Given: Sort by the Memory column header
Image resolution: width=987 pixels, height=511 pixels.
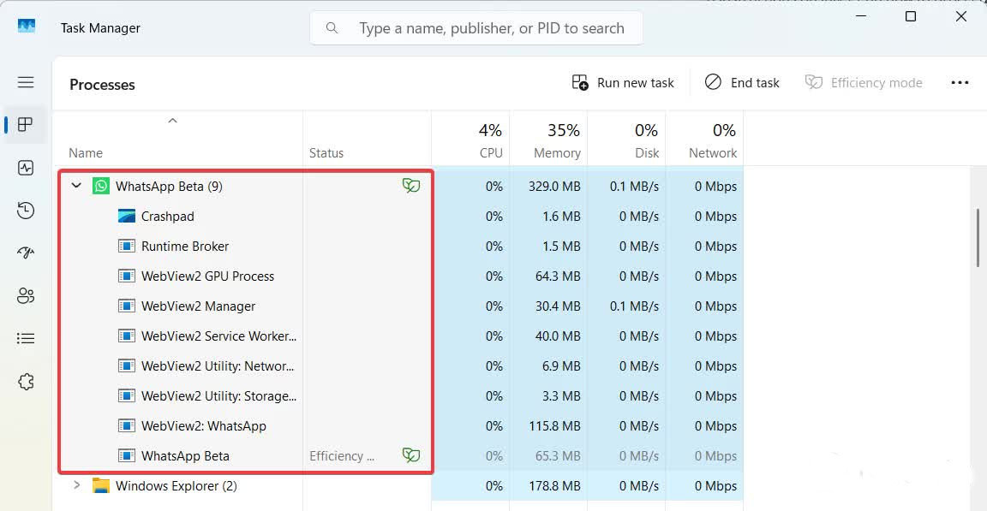Looking at the screenshot, I should (548, 140).
